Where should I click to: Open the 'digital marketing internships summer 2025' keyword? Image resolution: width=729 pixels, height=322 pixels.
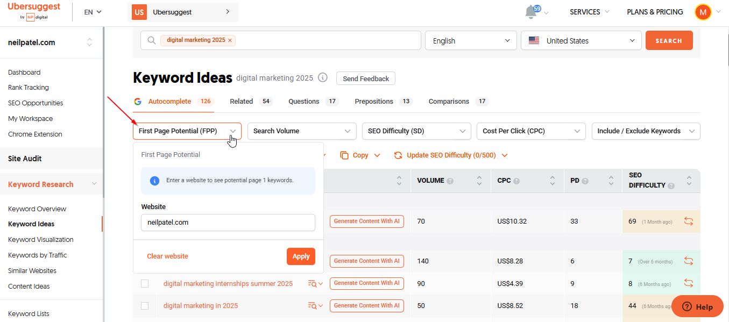(228, 283)
